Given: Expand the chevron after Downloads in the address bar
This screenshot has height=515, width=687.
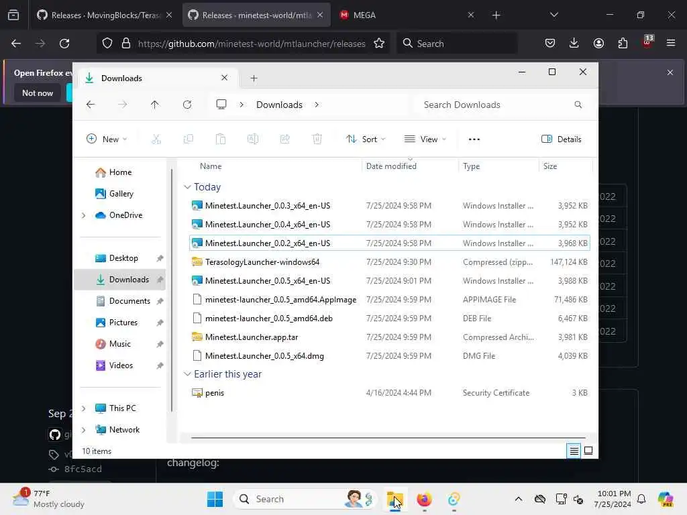Looking at the screenshot, I should point(317,105).
